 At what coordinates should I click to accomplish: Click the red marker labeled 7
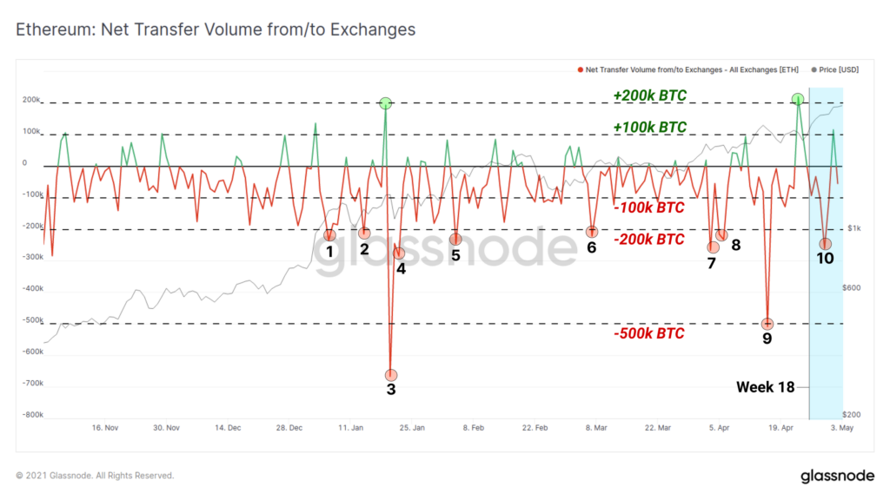713,247
